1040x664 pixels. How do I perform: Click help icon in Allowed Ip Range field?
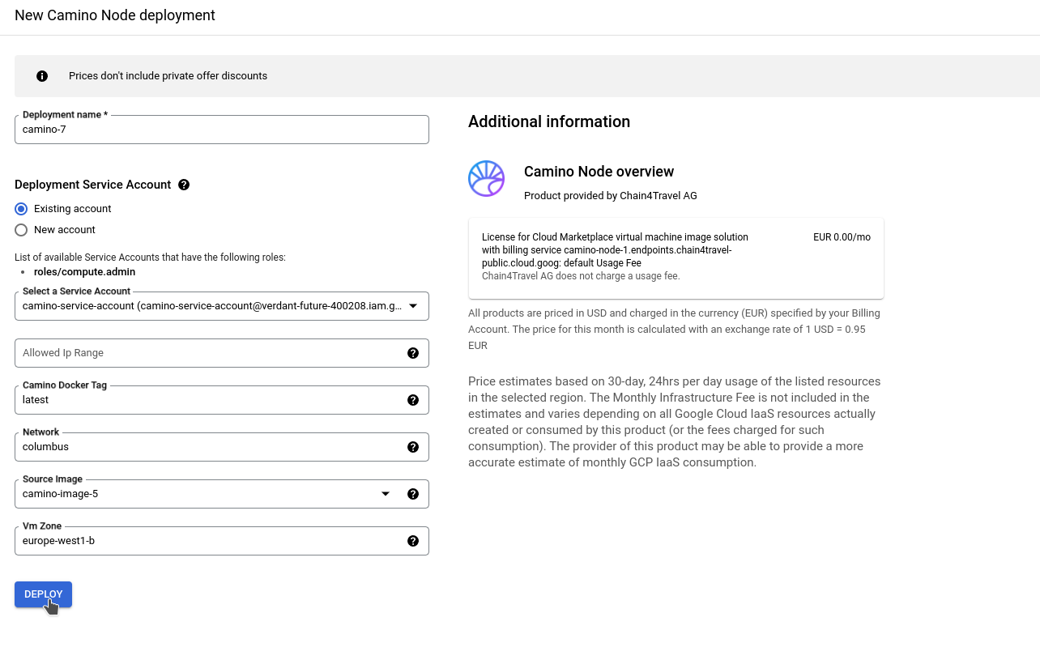413,353
